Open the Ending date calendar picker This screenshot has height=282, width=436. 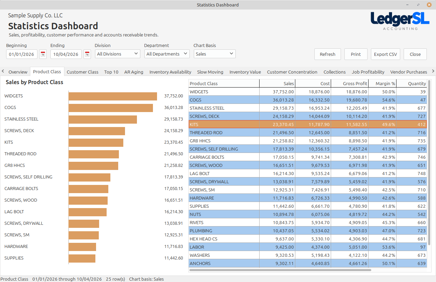click(87, 54)
